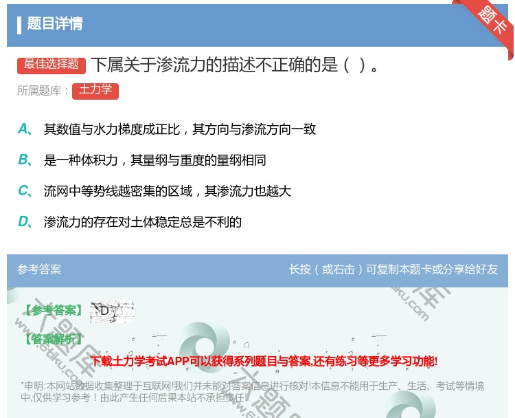
Task: Click the 申明 disclaimer text
Action: point(252,392)
